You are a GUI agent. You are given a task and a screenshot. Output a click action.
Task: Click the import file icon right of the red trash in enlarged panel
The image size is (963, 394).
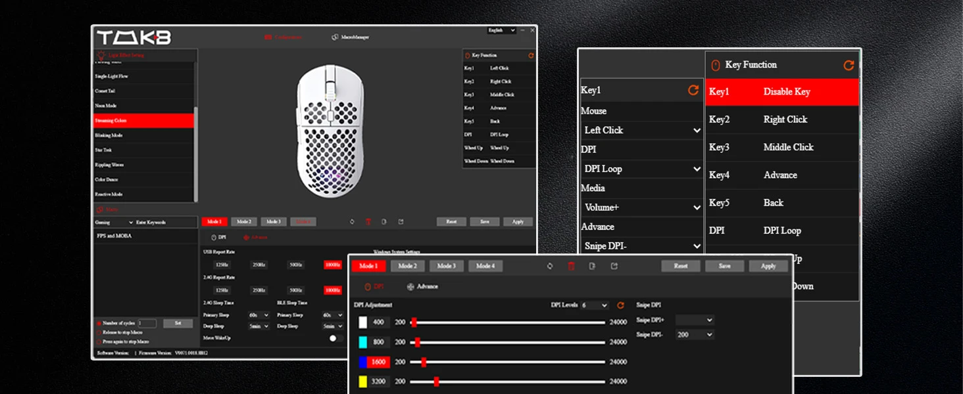click(x=593, y=266)
